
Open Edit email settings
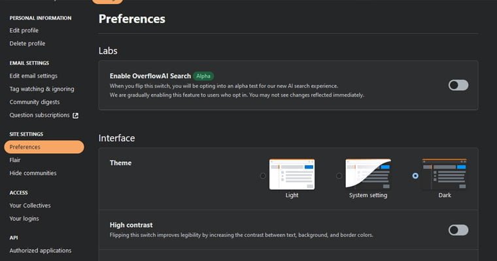click(x=33, y=76)
